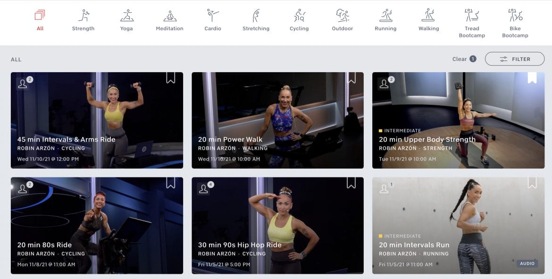View friends icon on 45 min Intervals & Arms Ride
Viewport: 552px width, 279px height.
[23, 84]
